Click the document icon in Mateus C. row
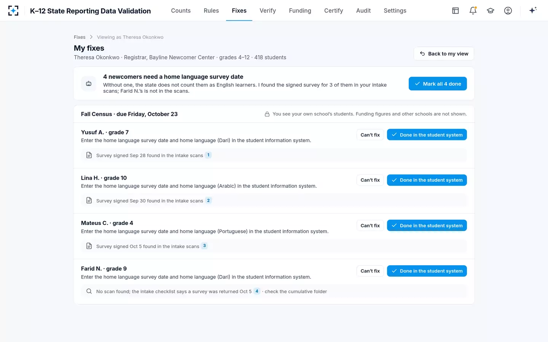Viewport: 548px width, 342px height. click(x=89, y=246)
